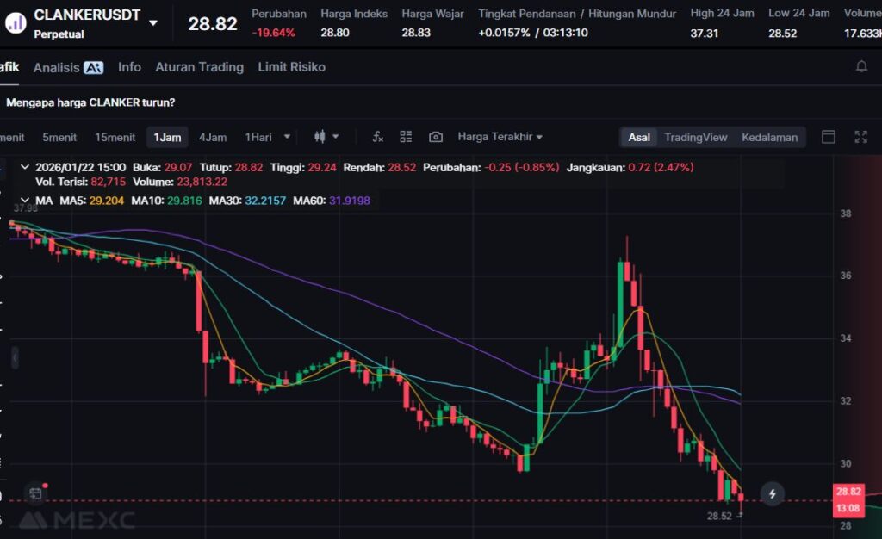Select the Asal chart mode
This screenshot has height=539, width=882.
pyautogui.click(x=639, y=137)
